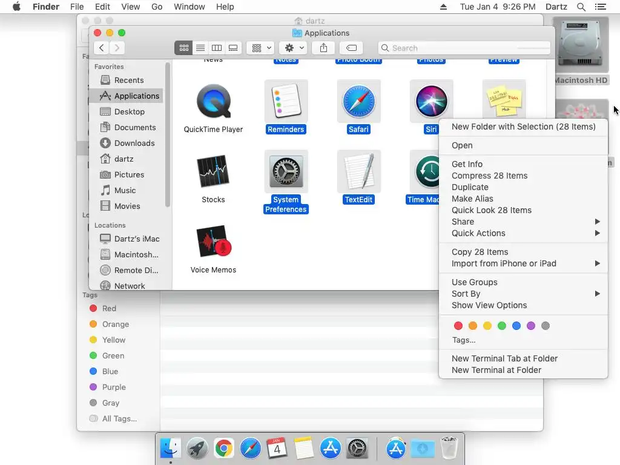Choose Get Info in the context menu
The image size is (620, 465).
pos(524,163)
